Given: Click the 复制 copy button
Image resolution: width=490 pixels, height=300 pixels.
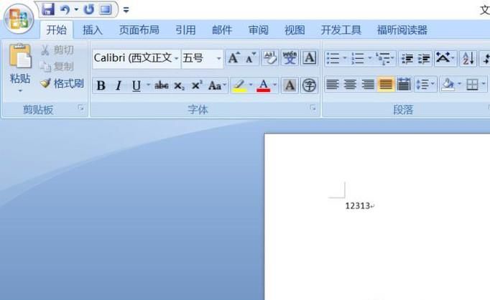Looking at the screenshot, I should click(57, 67).
